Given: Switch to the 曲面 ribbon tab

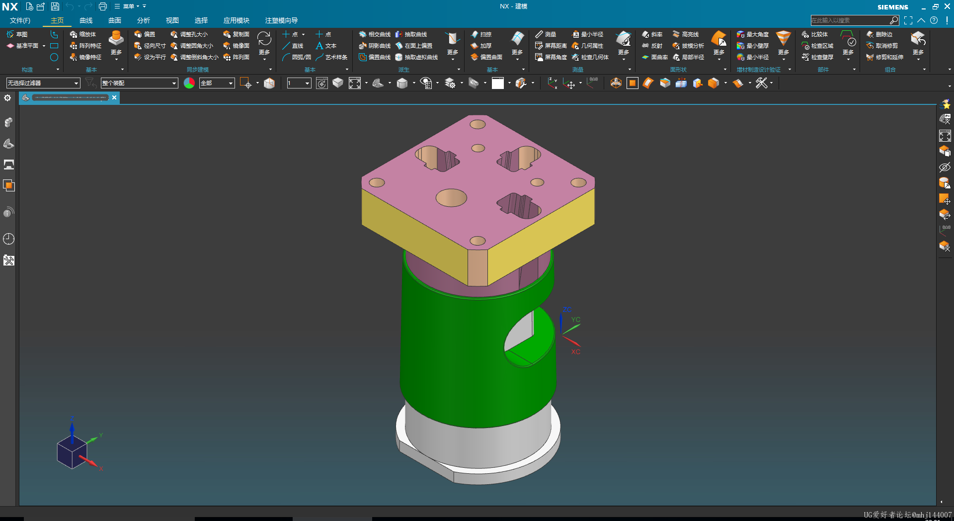Looking at the screenshot, I should [115, 20].
